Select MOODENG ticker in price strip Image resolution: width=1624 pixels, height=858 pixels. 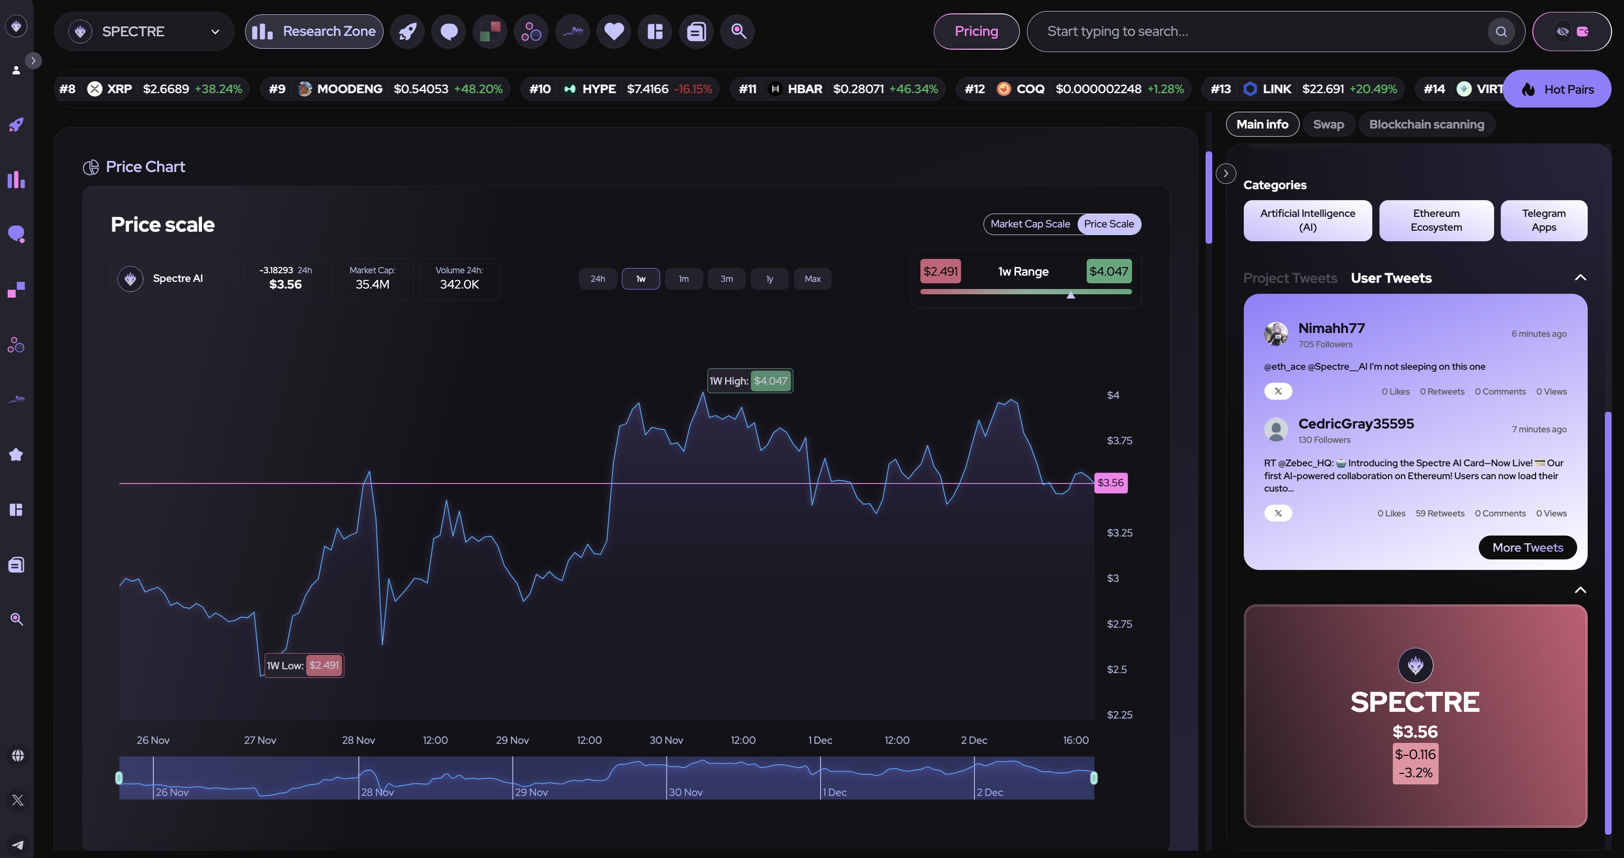[386, 89]
